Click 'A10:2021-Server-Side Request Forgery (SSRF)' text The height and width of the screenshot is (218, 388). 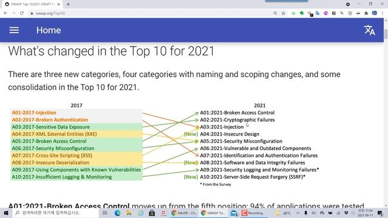(252, 177)
